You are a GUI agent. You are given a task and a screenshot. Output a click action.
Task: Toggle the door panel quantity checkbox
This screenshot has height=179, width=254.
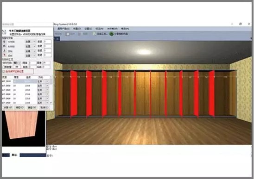[4, 67]
